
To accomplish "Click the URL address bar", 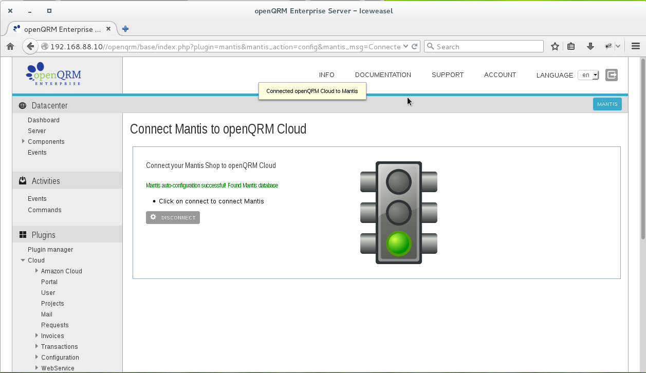I will point(225,46).
